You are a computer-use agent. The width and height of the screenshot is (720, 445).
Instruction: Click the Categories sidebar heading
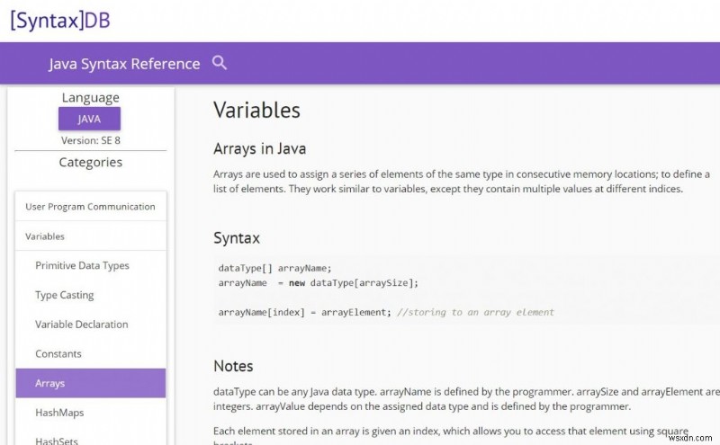pos(91,162)
